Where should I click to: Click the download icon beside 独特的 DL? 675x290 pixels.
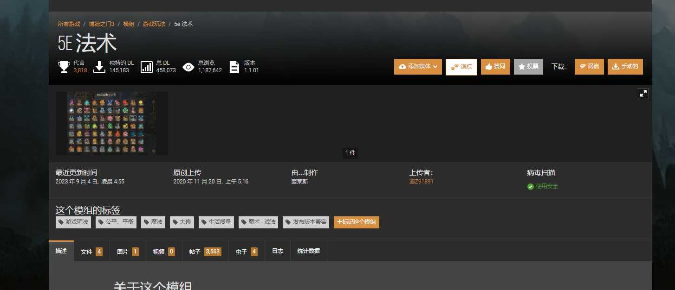[99, 67]
